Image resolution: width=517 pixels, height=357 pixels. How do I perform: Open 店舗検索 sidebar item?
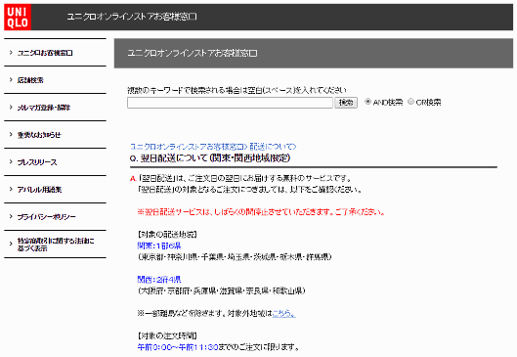[x=30, y=80]
